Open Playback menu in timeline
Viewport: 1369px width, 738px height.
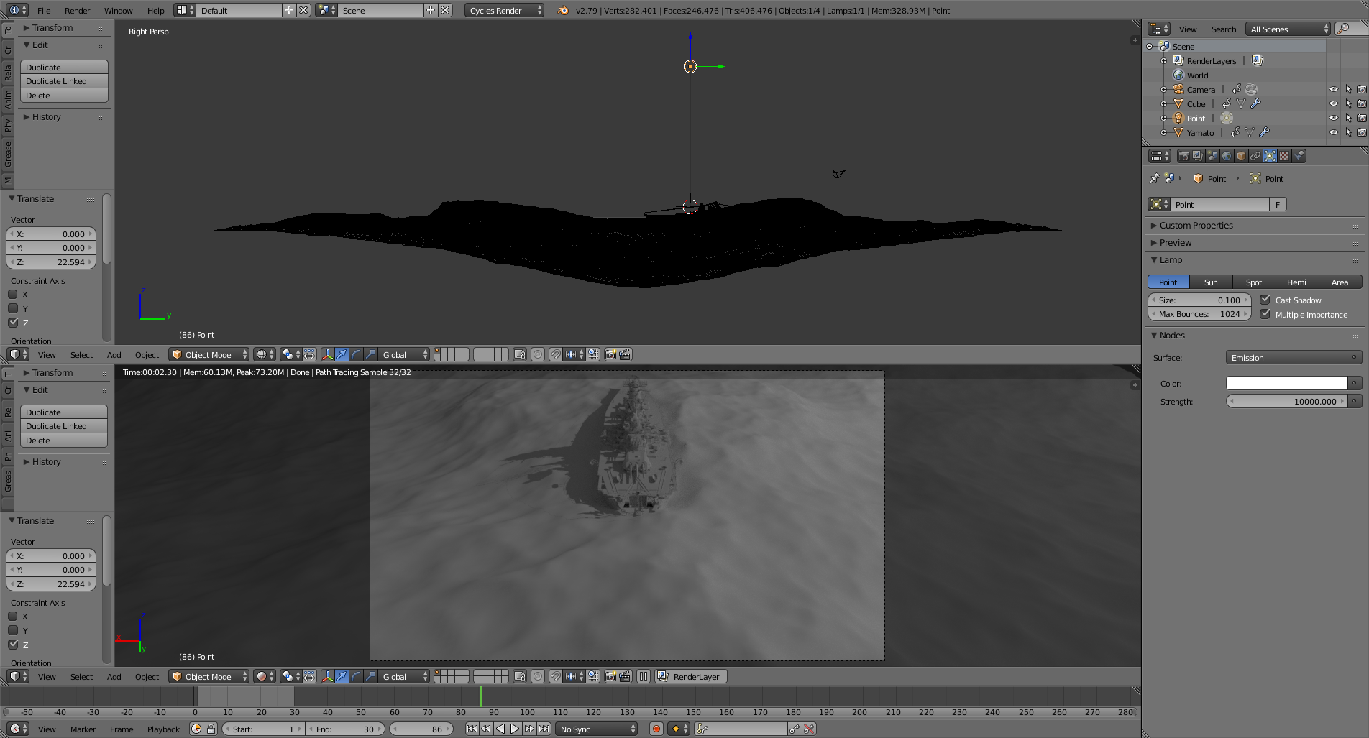(x=163, y=729)
